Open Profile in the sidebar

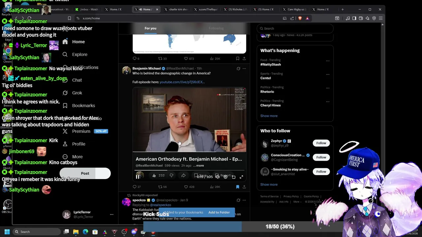[x=74, y=144]
